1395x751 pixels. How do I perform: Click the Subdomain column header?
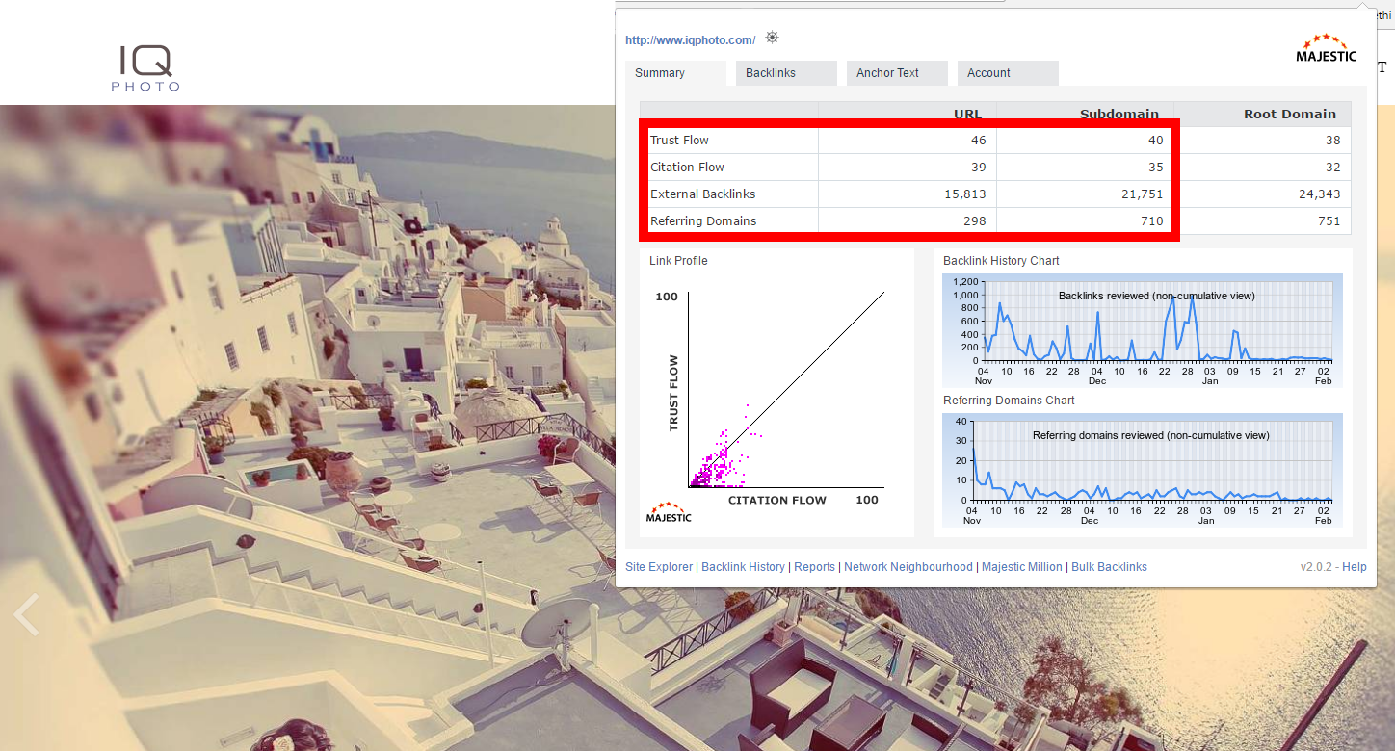pyautogui.click(x=1119, y=114)
